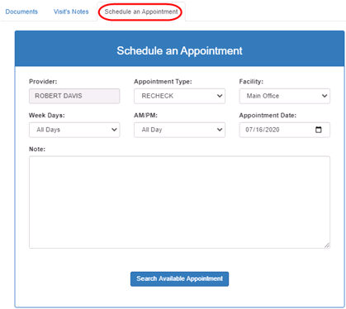This screenshot has width=346, height=309.
Task: Click the Schedule an Appointment blue header
Action: [179, 49]
